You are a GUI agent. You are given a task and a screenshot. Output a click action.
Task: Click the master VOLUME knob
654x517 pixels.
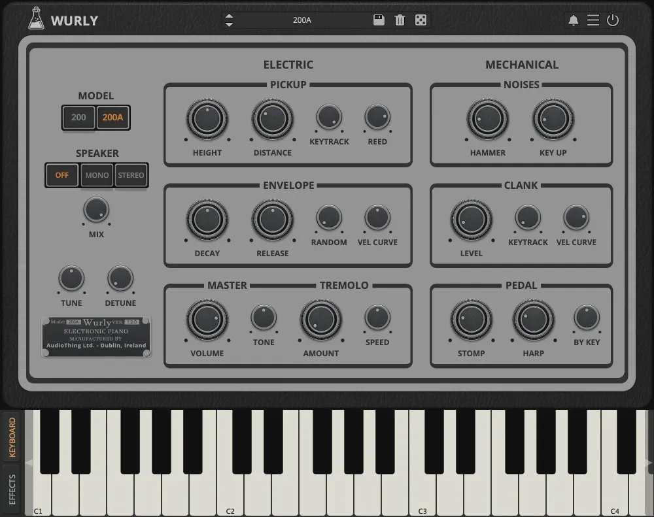[x=207, y=320]
